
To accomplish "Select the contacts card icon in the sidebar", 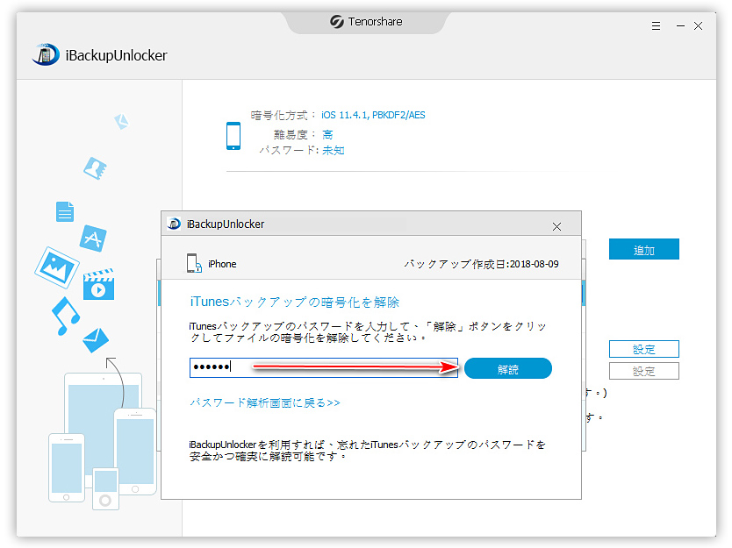I will click(x=95, y=167).
